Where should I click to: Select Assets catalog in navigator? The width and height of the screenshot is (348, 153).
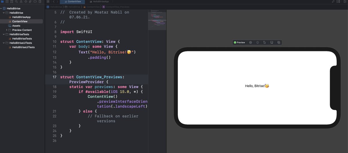(x=16, y=26)
